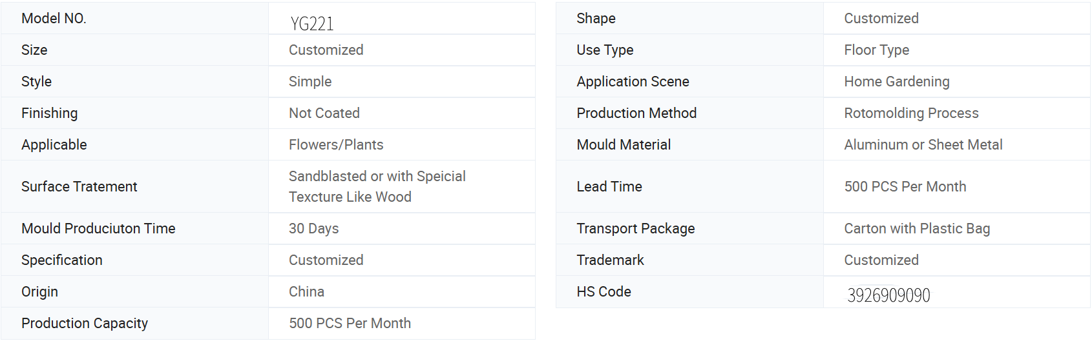Select the Simple style value
This screenshot has width=1092, height=341.
pos(310,82)
